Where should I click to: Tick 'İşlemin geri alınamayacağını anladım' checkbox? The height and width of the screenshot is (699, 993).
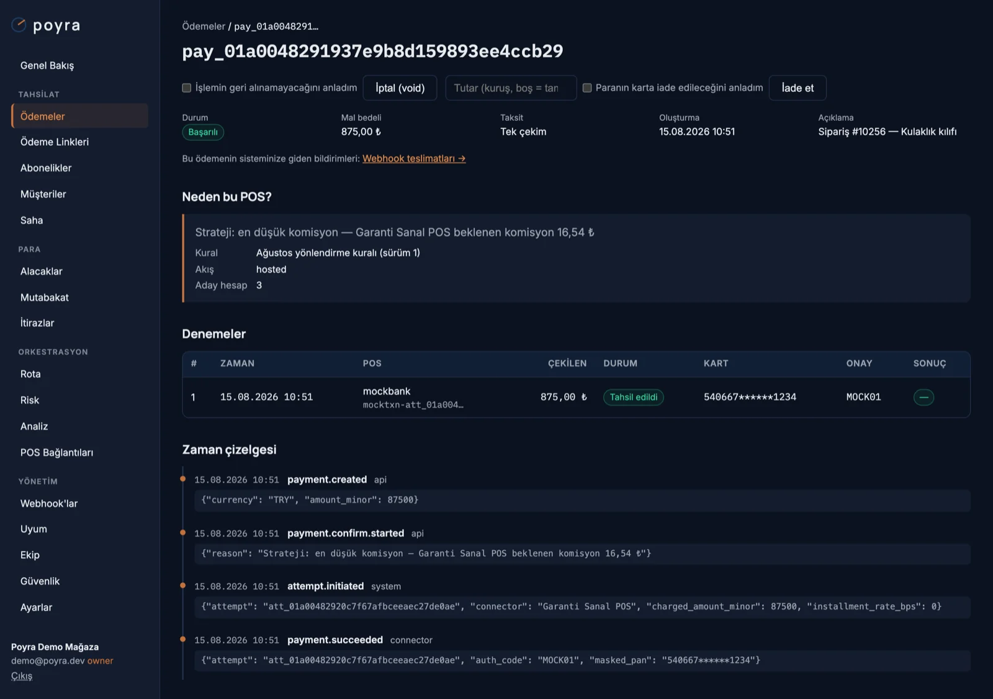pyautogui.click(x=186, y=88)
